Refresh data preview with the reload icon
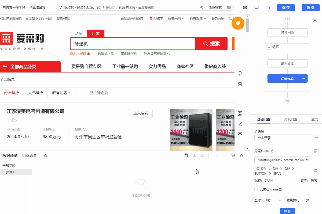The height and width of the screenshot is (214, 322). coord(46,156)
